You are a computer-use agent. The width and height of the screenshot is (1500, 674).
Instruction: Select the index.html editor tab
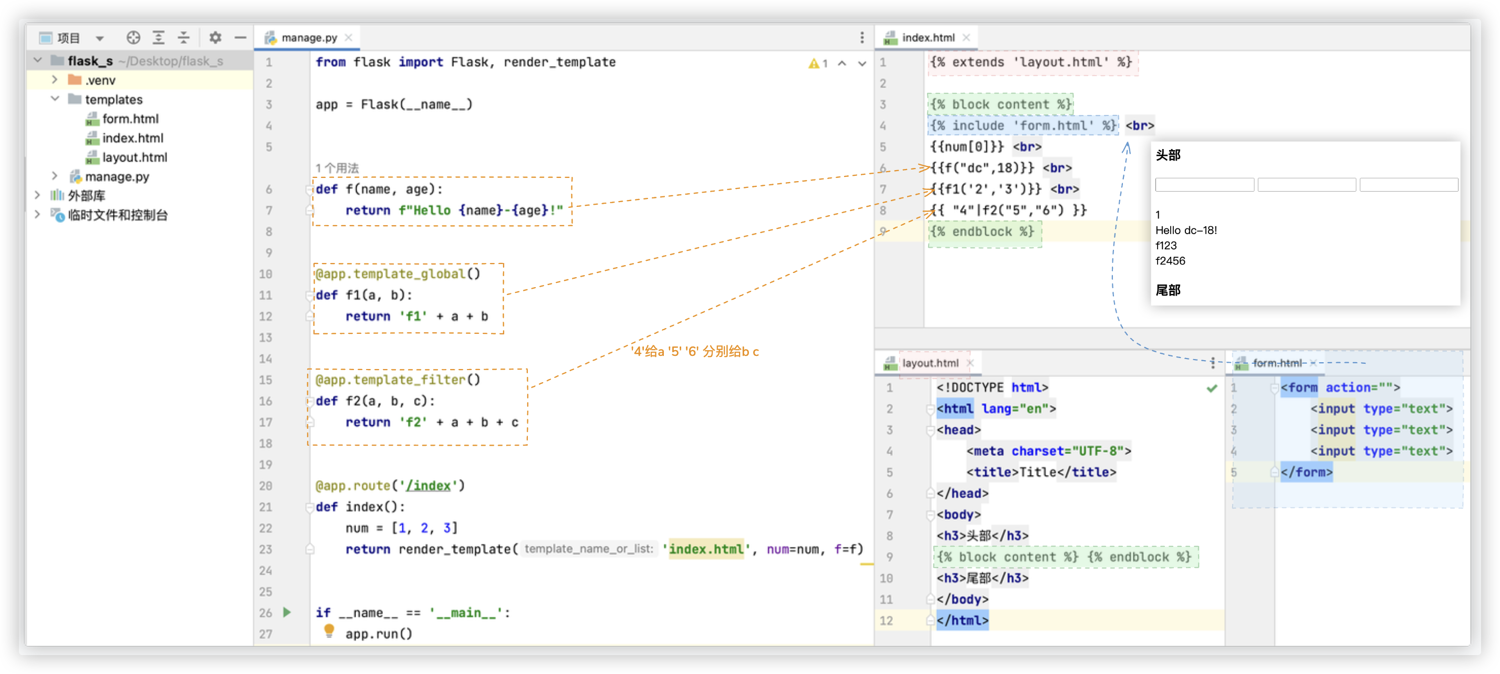[928, 38]
